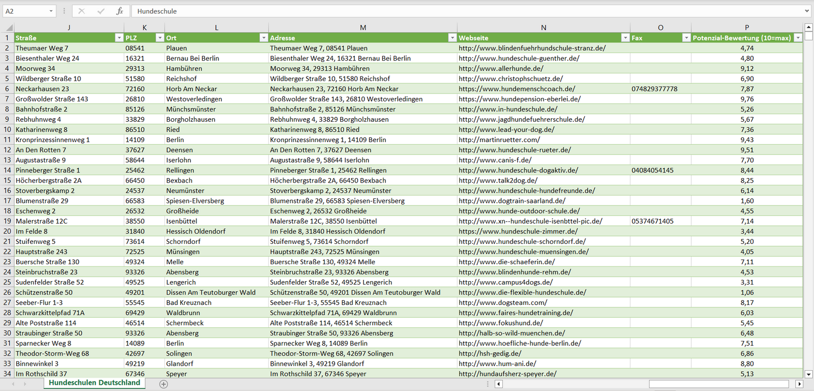Select the Hundeschulen Deutschland sheet tab
Screen dimensions: 814x391
coord(94,383)
